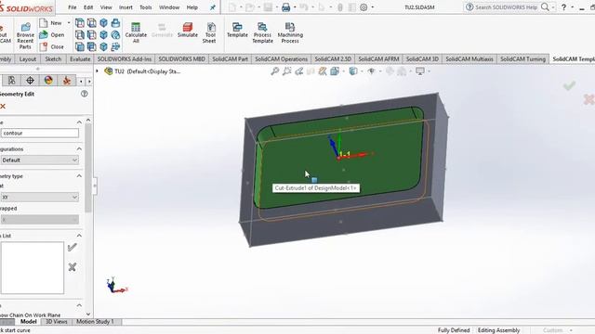Click the Print icon in title toolbar
Image resolution: width=595 pixels, height=334 pixels.
tap(285, 7)
